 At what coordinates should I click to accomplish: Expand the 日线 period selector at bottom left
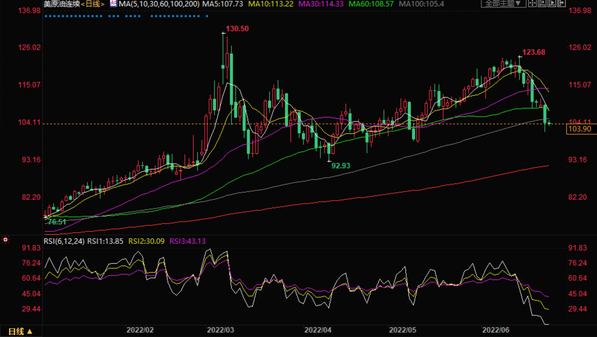pos(20,331)
